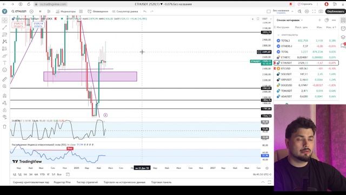
Task: Open chart settings gear icon
Action: [x=307, y=11]
